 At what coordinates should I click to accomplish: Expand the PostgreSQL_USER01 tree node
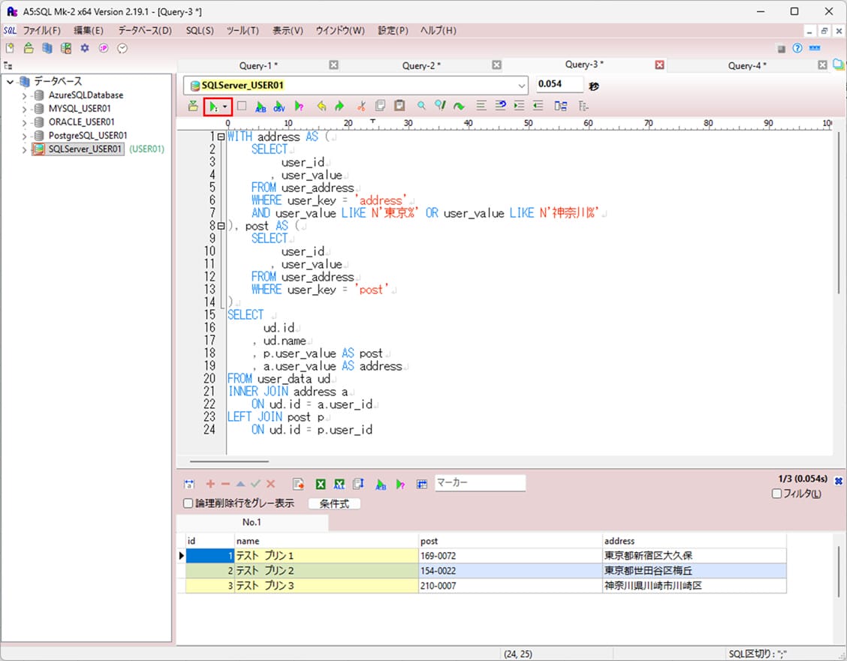pyautogui.click(x=24, y=136)
